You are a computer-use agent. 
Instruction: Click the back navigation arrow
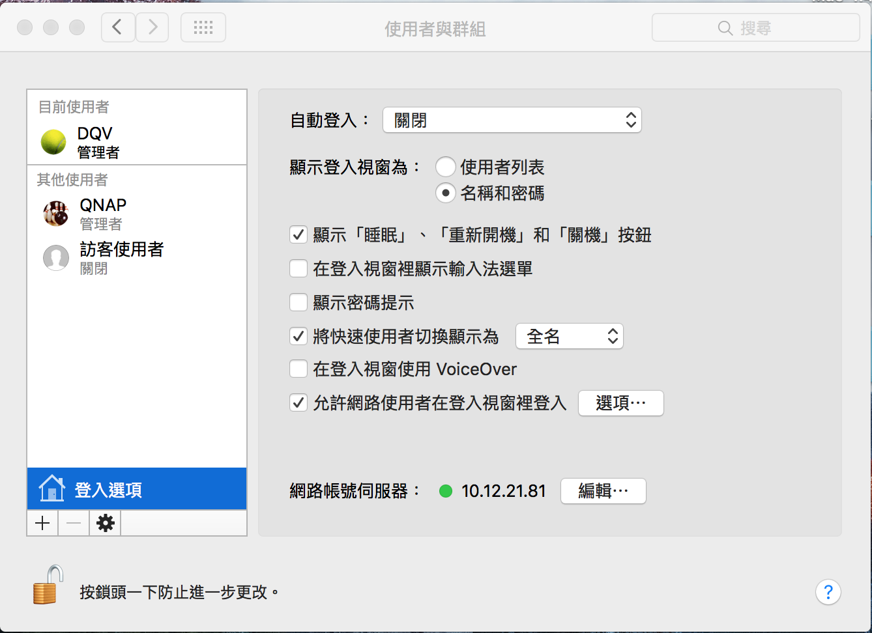coord(117,27)
